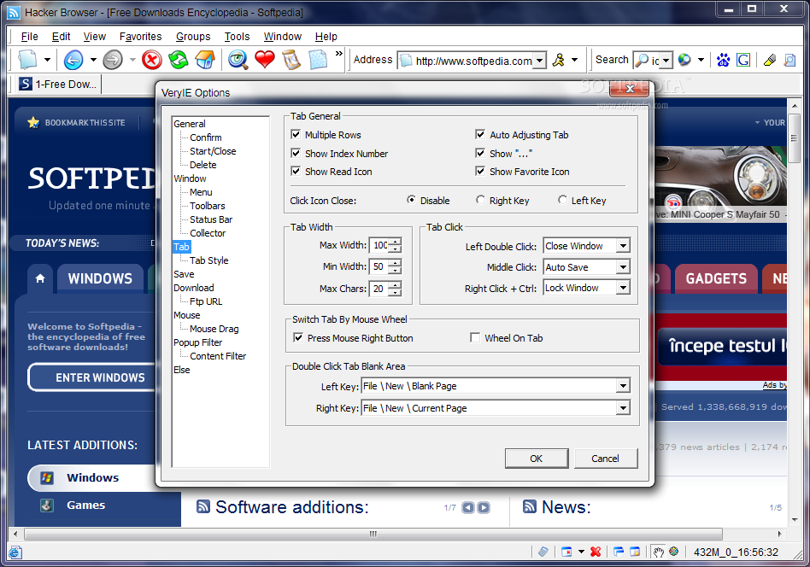This screenshot has height=567, width=810.
Task: Open the Right Click + Ctrl dropdown
Action: [x=624, y=288]
